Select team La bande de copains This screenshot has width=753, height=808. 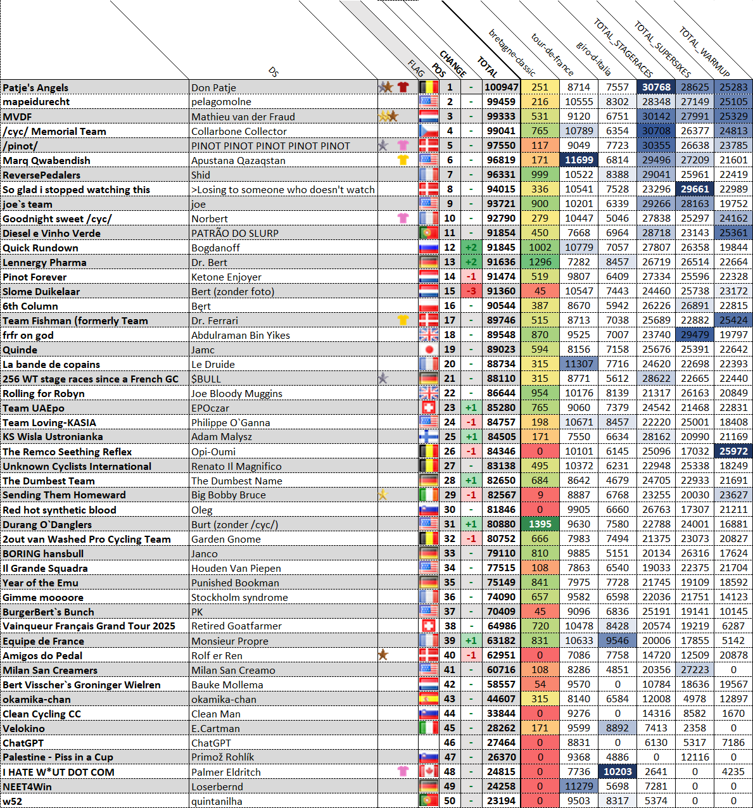tap(51, 364)
